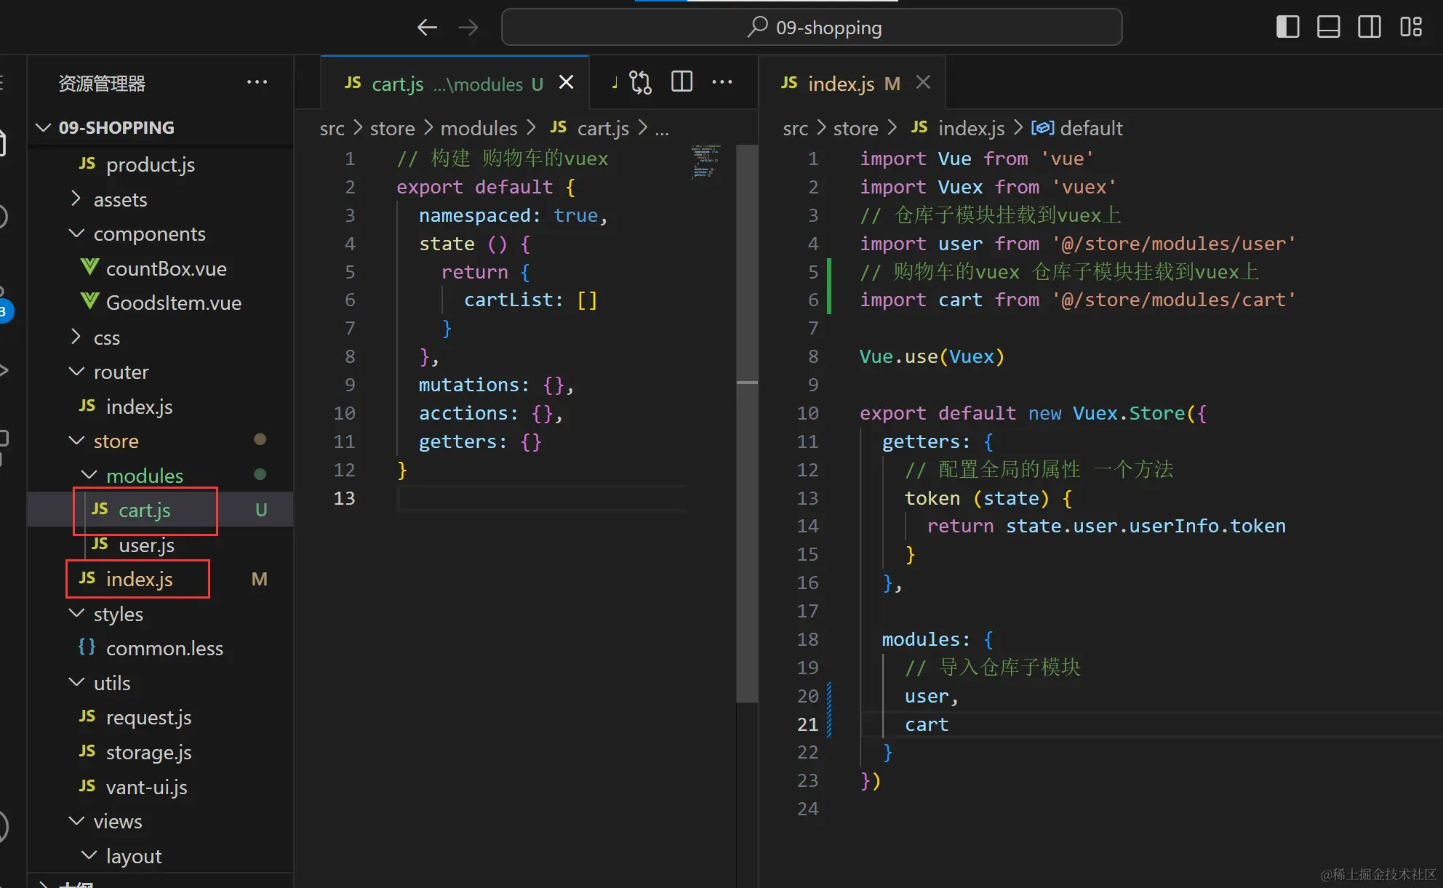Click line number 21 in index.js
1443x888 pixels.
pyautogui.click(x=807, y=724)
